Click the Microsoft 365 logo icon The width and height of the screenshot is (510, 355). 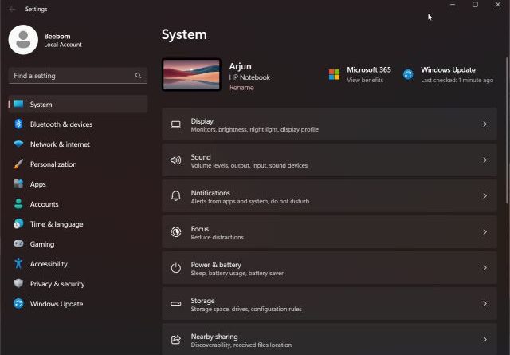click(x=334, y=74)
